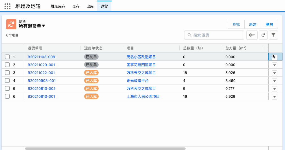Image resolution: width=285 pixels, height=150 pixels.
Task: Click 已制单 status badge in row 1
Action: pyautogui.click(x=91, y=57)
